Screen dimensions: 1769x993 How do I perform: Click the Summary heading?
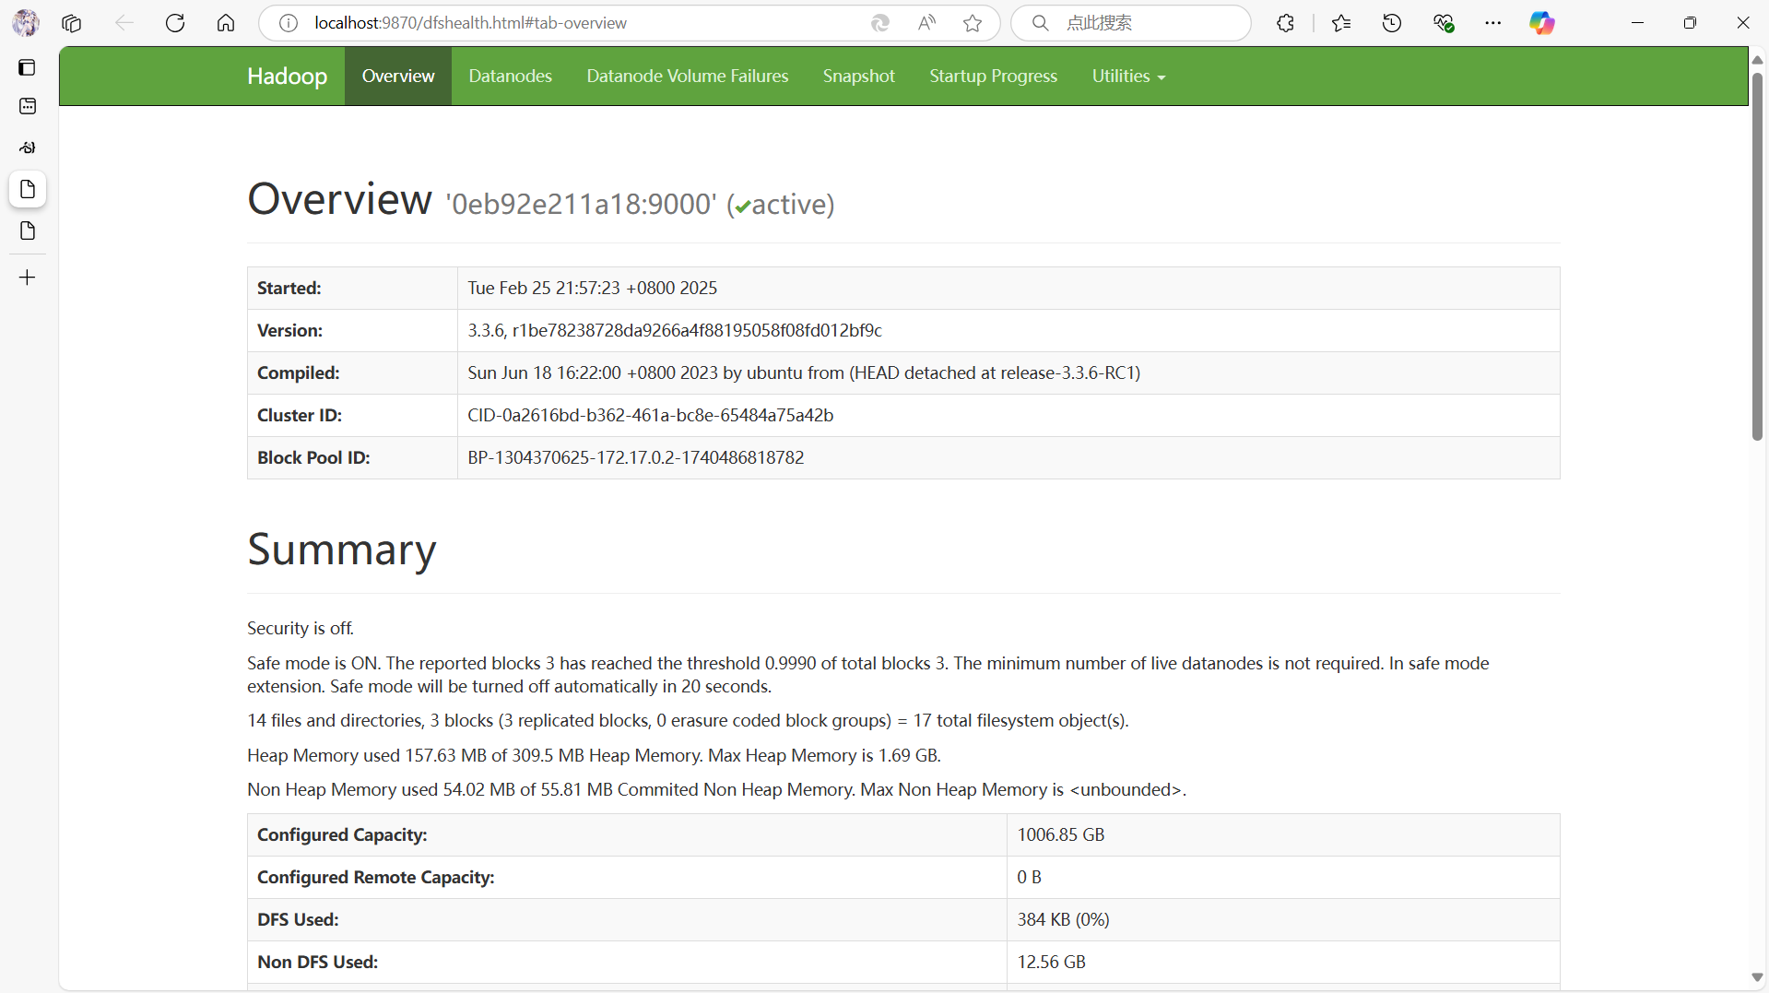342,550
